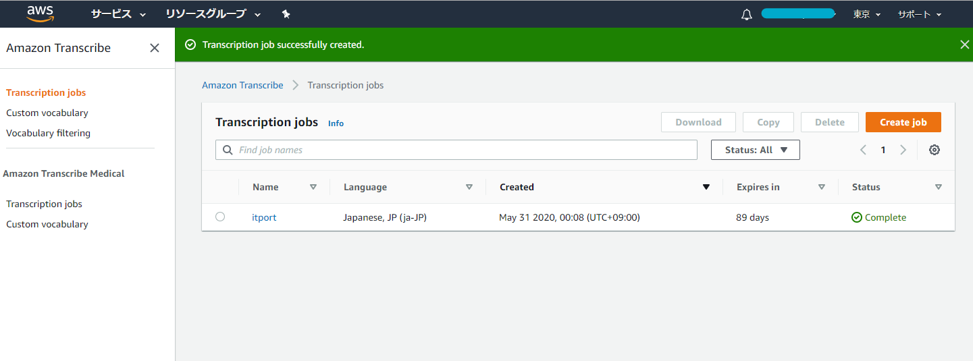Open the Info link beside title
This screenshot has width=973, height=361.
pos(336,123)
